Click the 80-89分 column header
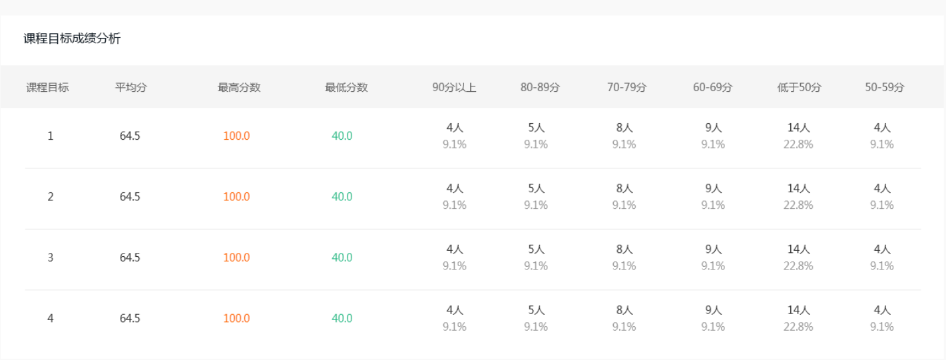The height and width of the screenshot is (360, 946). [x=541, y=87]
